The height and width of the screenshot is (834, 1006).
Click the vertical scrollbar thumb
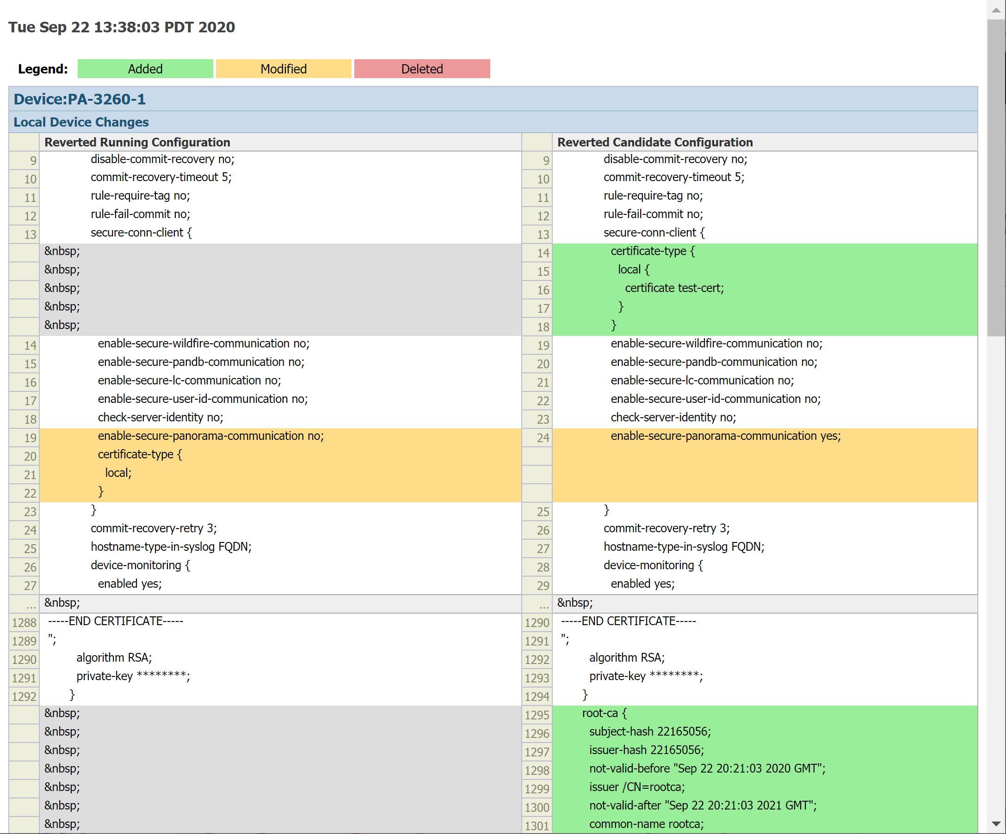click(x=996, y=177)
